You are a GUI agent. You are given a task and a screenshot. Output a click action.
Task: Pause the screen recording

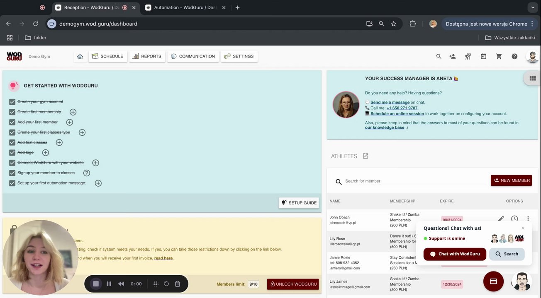pos(109,284)
